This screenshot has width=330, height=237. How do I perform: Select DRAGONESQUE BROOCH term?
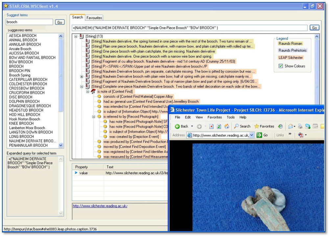[30, 106]
